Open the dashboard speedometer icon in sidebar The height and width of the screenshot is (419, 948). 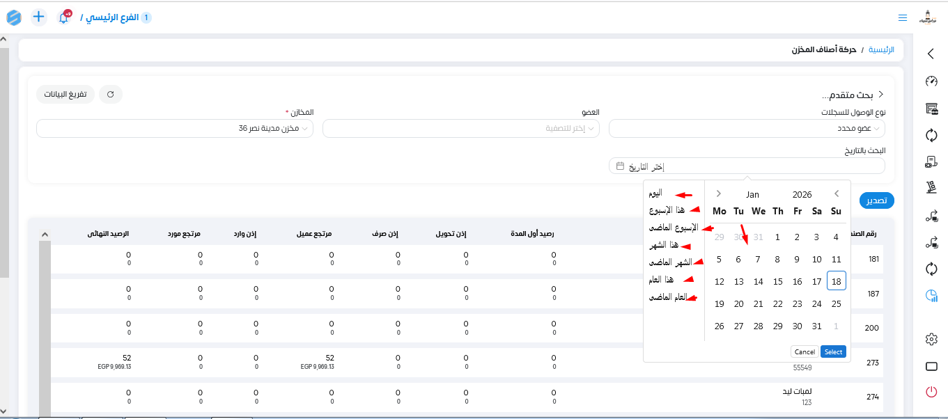click(x=931, y=81)
